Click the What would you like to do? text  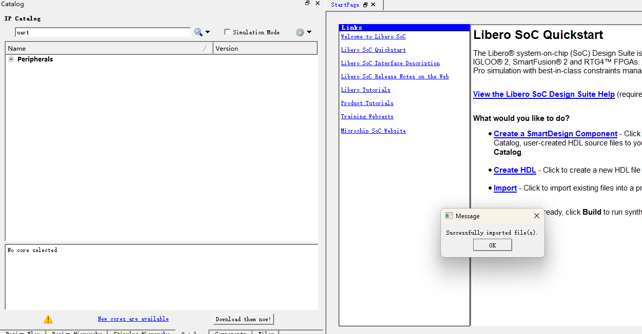click(521, 118)
